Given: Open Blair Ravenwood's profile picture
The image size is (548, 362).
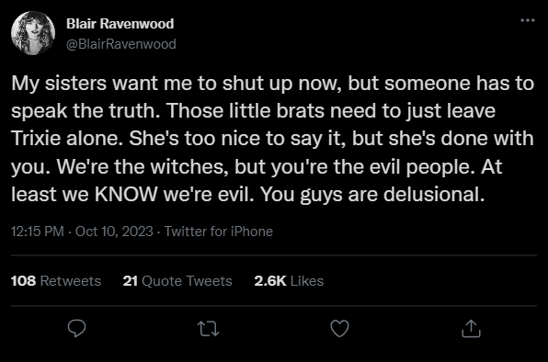Looking at the screenshot, I should (x=33, y=33).
